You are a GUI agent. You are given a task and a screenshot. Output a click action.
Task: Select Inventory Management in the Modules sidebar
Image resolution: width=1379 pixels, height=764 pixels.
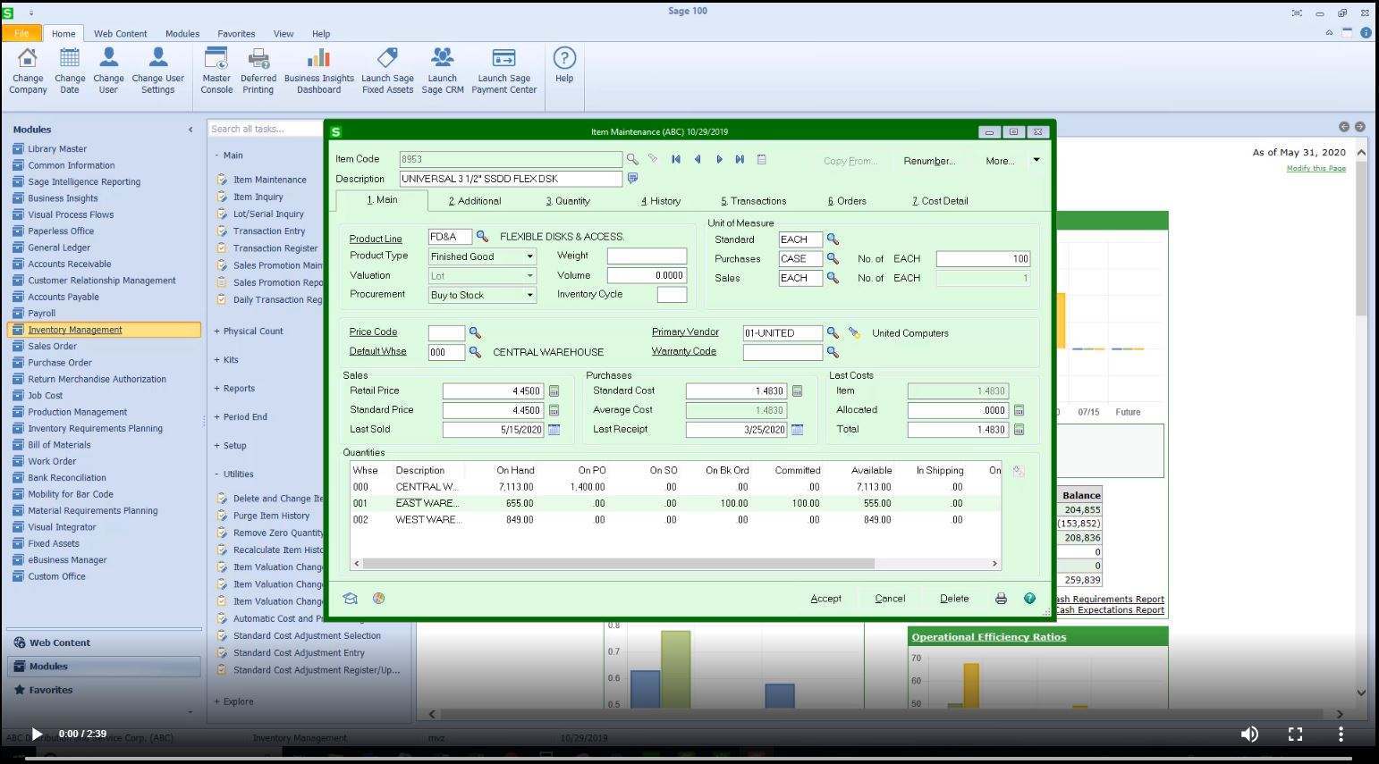point(74,329)
